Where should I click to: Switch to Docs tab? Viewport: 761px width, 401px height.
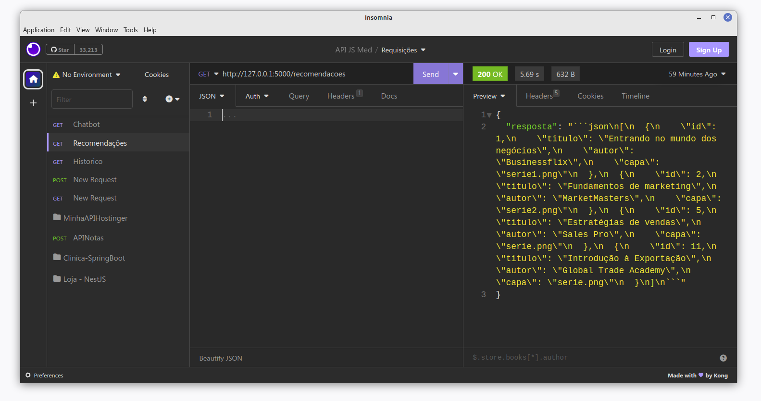pos(389,96)
